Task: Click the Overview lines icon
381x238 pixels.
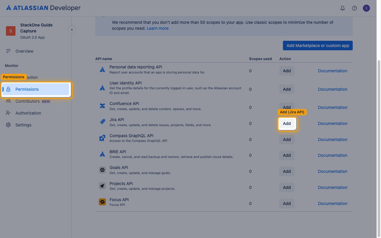Action: [x=8, y=51]
